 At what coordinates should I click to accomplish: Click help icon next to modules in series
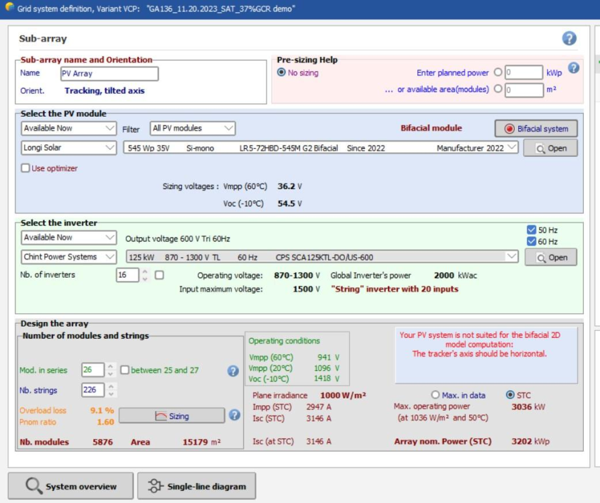(233, 371)
